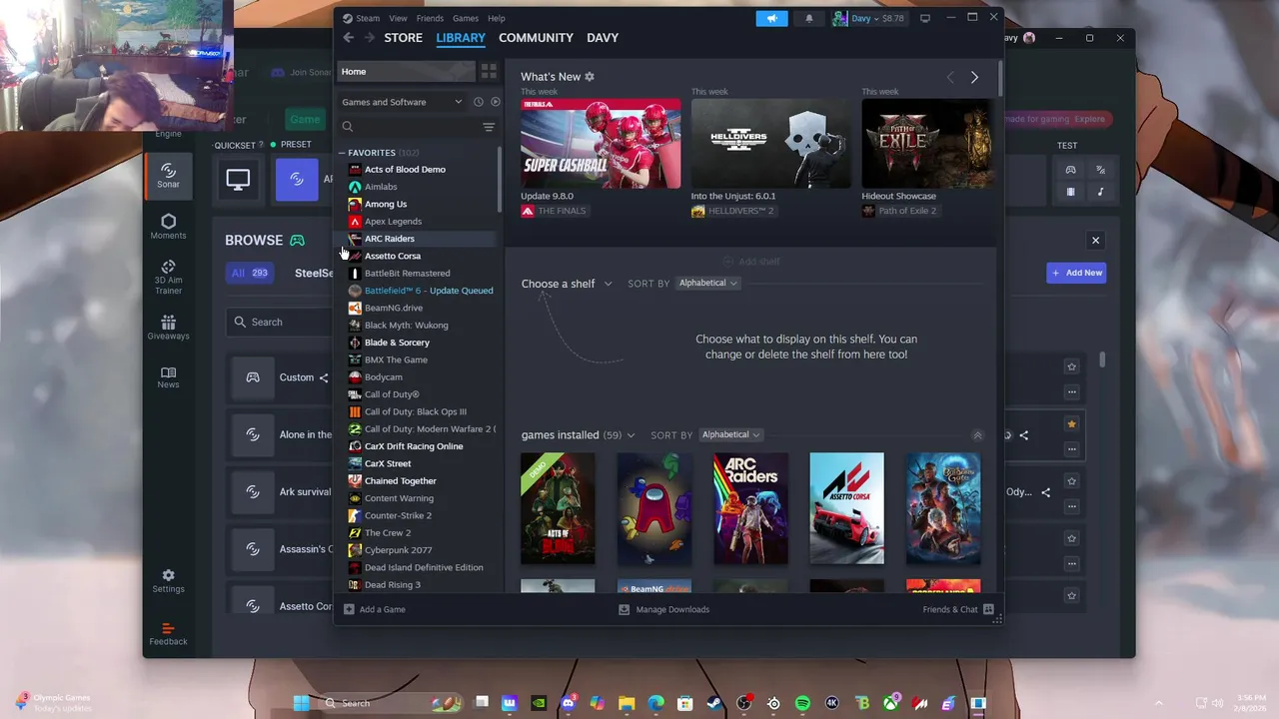Open the View menu
Viewport: 1279px width, 719px height.
click(x=398, y=18)
